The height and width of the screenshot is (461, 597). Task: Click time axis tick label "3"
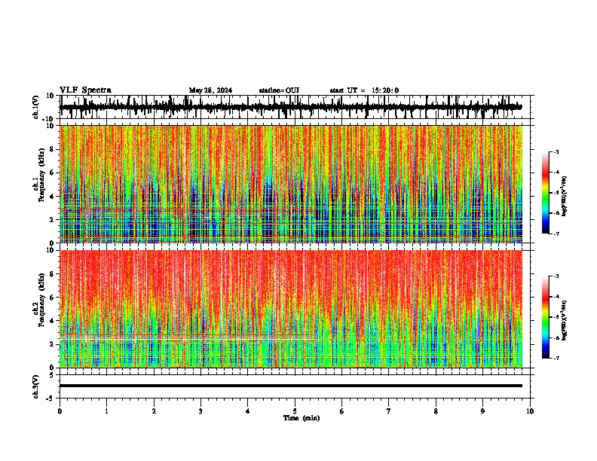click(201, 411)
